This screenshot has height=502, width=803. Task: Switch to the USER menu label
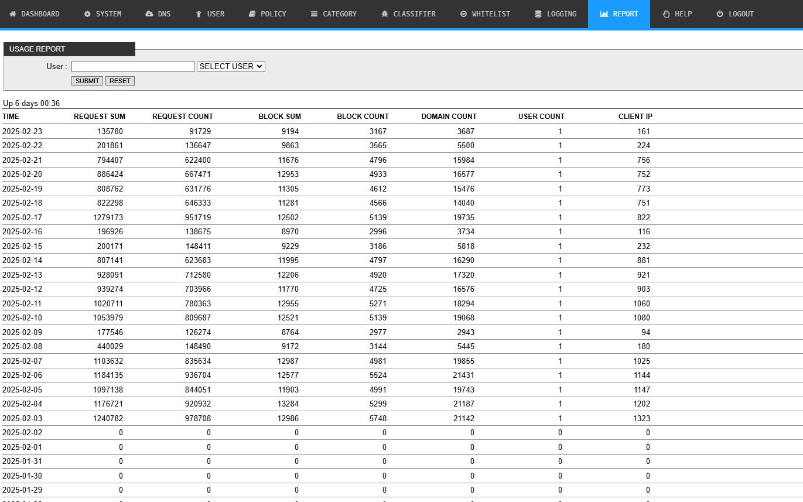tap(216, 14)
